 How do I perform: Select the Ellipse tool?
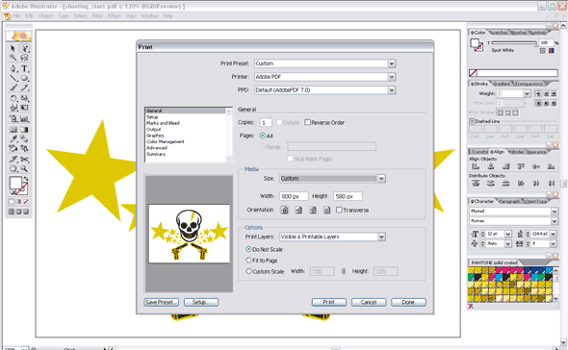(x=24, y=78)
